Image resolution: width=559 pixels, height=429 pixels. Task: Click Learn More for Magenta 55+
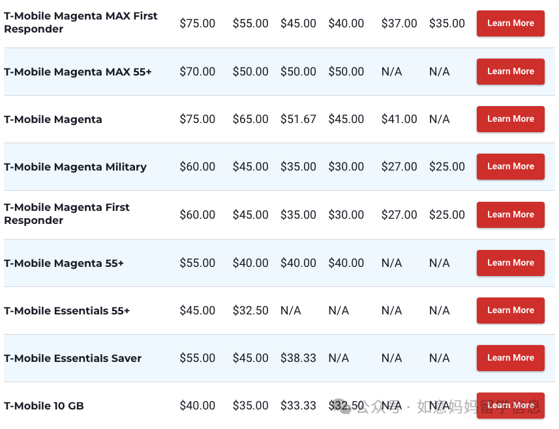tap(510, 263)
